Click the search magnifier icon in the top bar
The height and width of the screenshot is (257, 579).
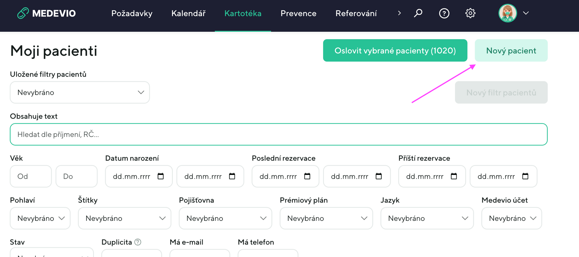point(418,13)
